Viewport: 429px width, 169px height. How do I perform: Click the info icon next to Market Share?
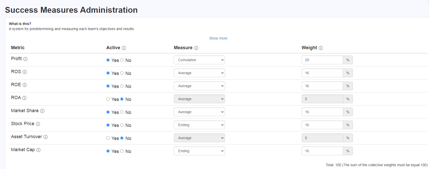click(42, 111)
